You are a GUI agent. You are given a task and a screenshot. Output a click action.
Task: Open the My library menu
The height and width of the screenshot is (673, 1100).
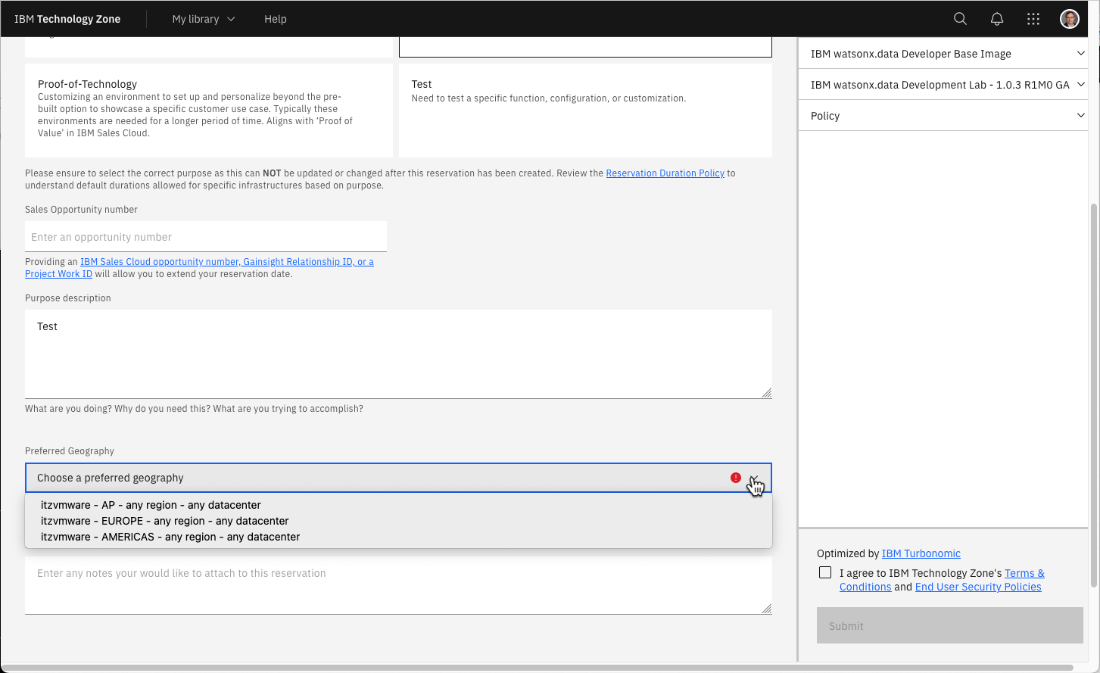coord(204,19)
